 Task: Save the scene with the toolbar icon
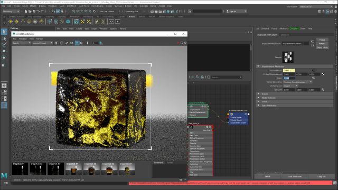click(x=34, y=11)
